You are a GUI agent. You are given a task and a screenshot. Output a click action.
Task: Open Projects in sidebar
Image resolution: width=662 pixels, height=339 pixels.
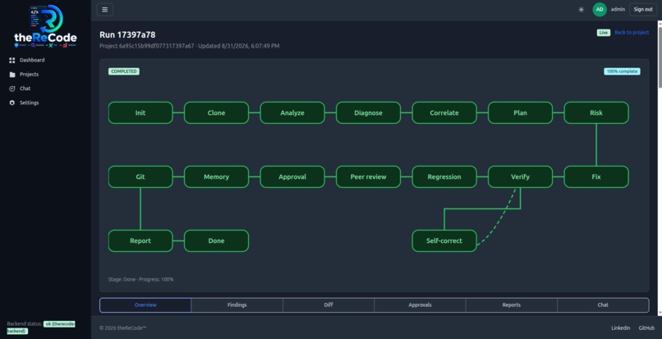pos(29,75)
